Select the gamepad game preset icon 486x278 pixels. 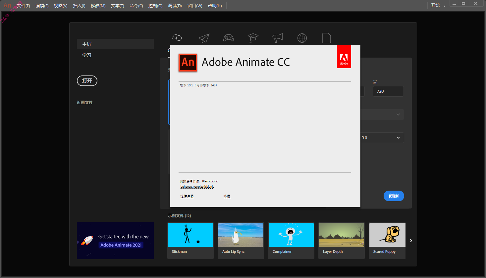point(229,38)
